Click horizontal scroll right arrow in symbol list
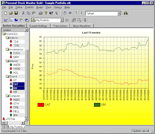This screenshot has height=134, width=155. pos(23,123)
